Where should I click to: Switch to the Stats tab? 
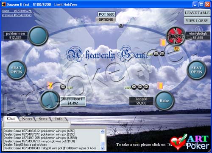point(43,119)
